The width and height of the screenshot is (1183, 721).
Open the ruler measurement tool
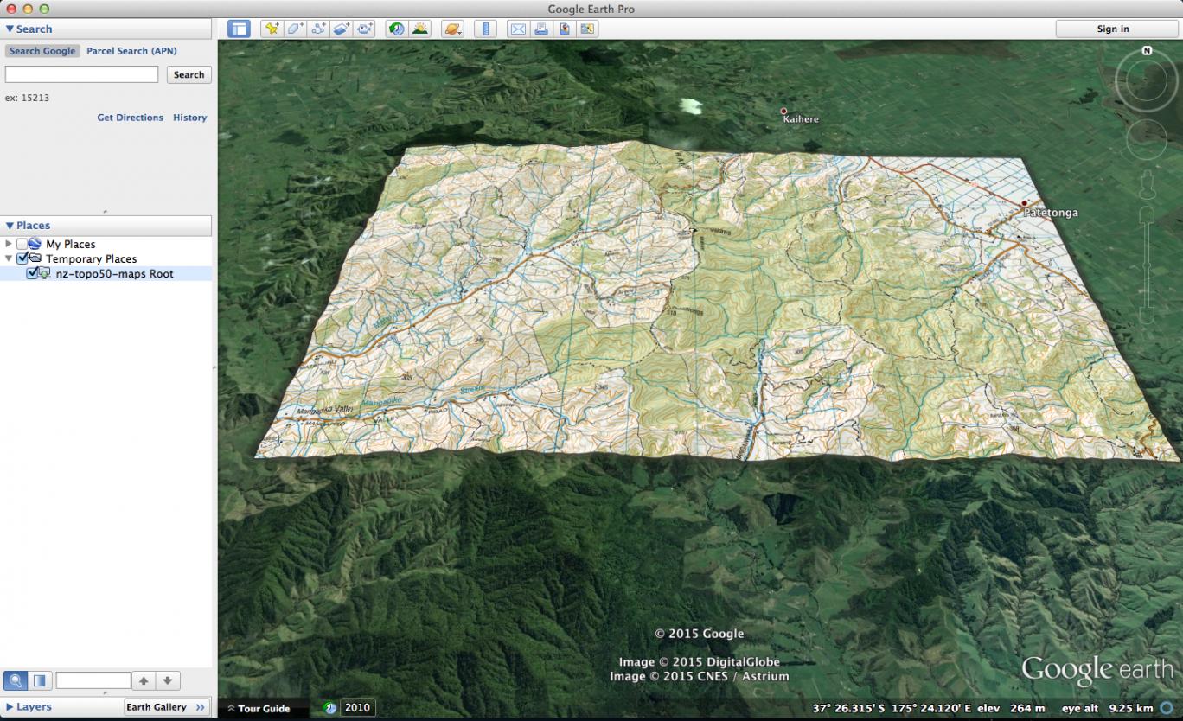[484, 29]
